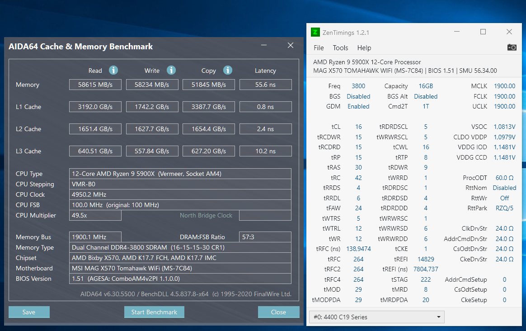
Task: Click CPU Clock value 4950.2 MHz
Action: click(180, 194)
